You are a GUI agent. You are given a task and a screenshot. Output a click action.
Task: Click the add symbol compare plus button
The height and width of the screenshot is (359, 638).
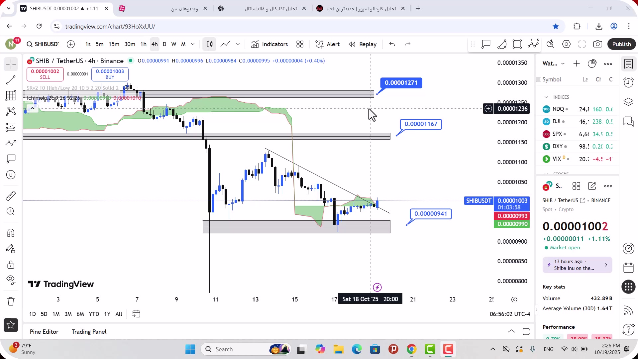[71, 44]
